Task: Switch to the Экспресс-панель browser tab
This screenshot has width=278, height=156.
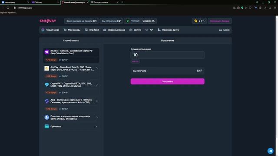Action: 105,2
